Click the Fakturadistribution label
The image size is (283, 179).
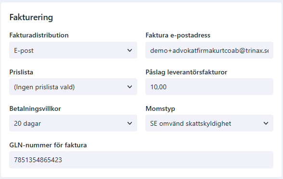39,35
